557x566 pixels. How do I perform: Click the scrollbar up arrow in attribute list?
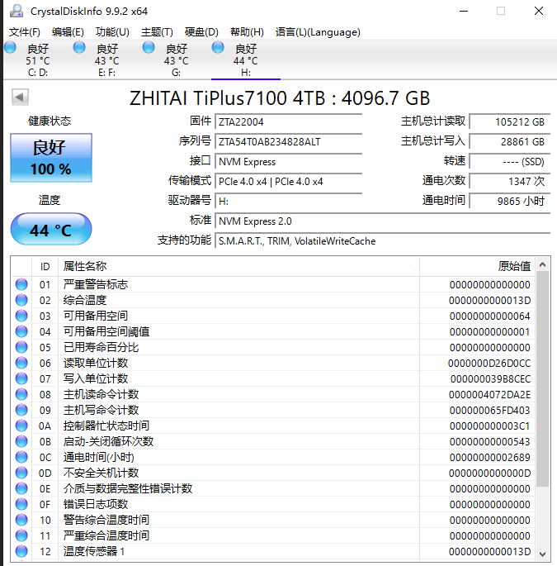click(x=542, y=265)
